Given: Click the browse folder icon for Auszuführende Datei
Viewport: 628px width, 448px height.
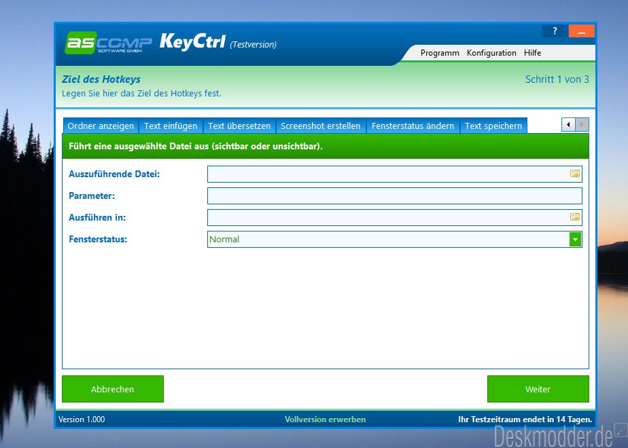Looking at the screenshot, I should pos(575,174).
